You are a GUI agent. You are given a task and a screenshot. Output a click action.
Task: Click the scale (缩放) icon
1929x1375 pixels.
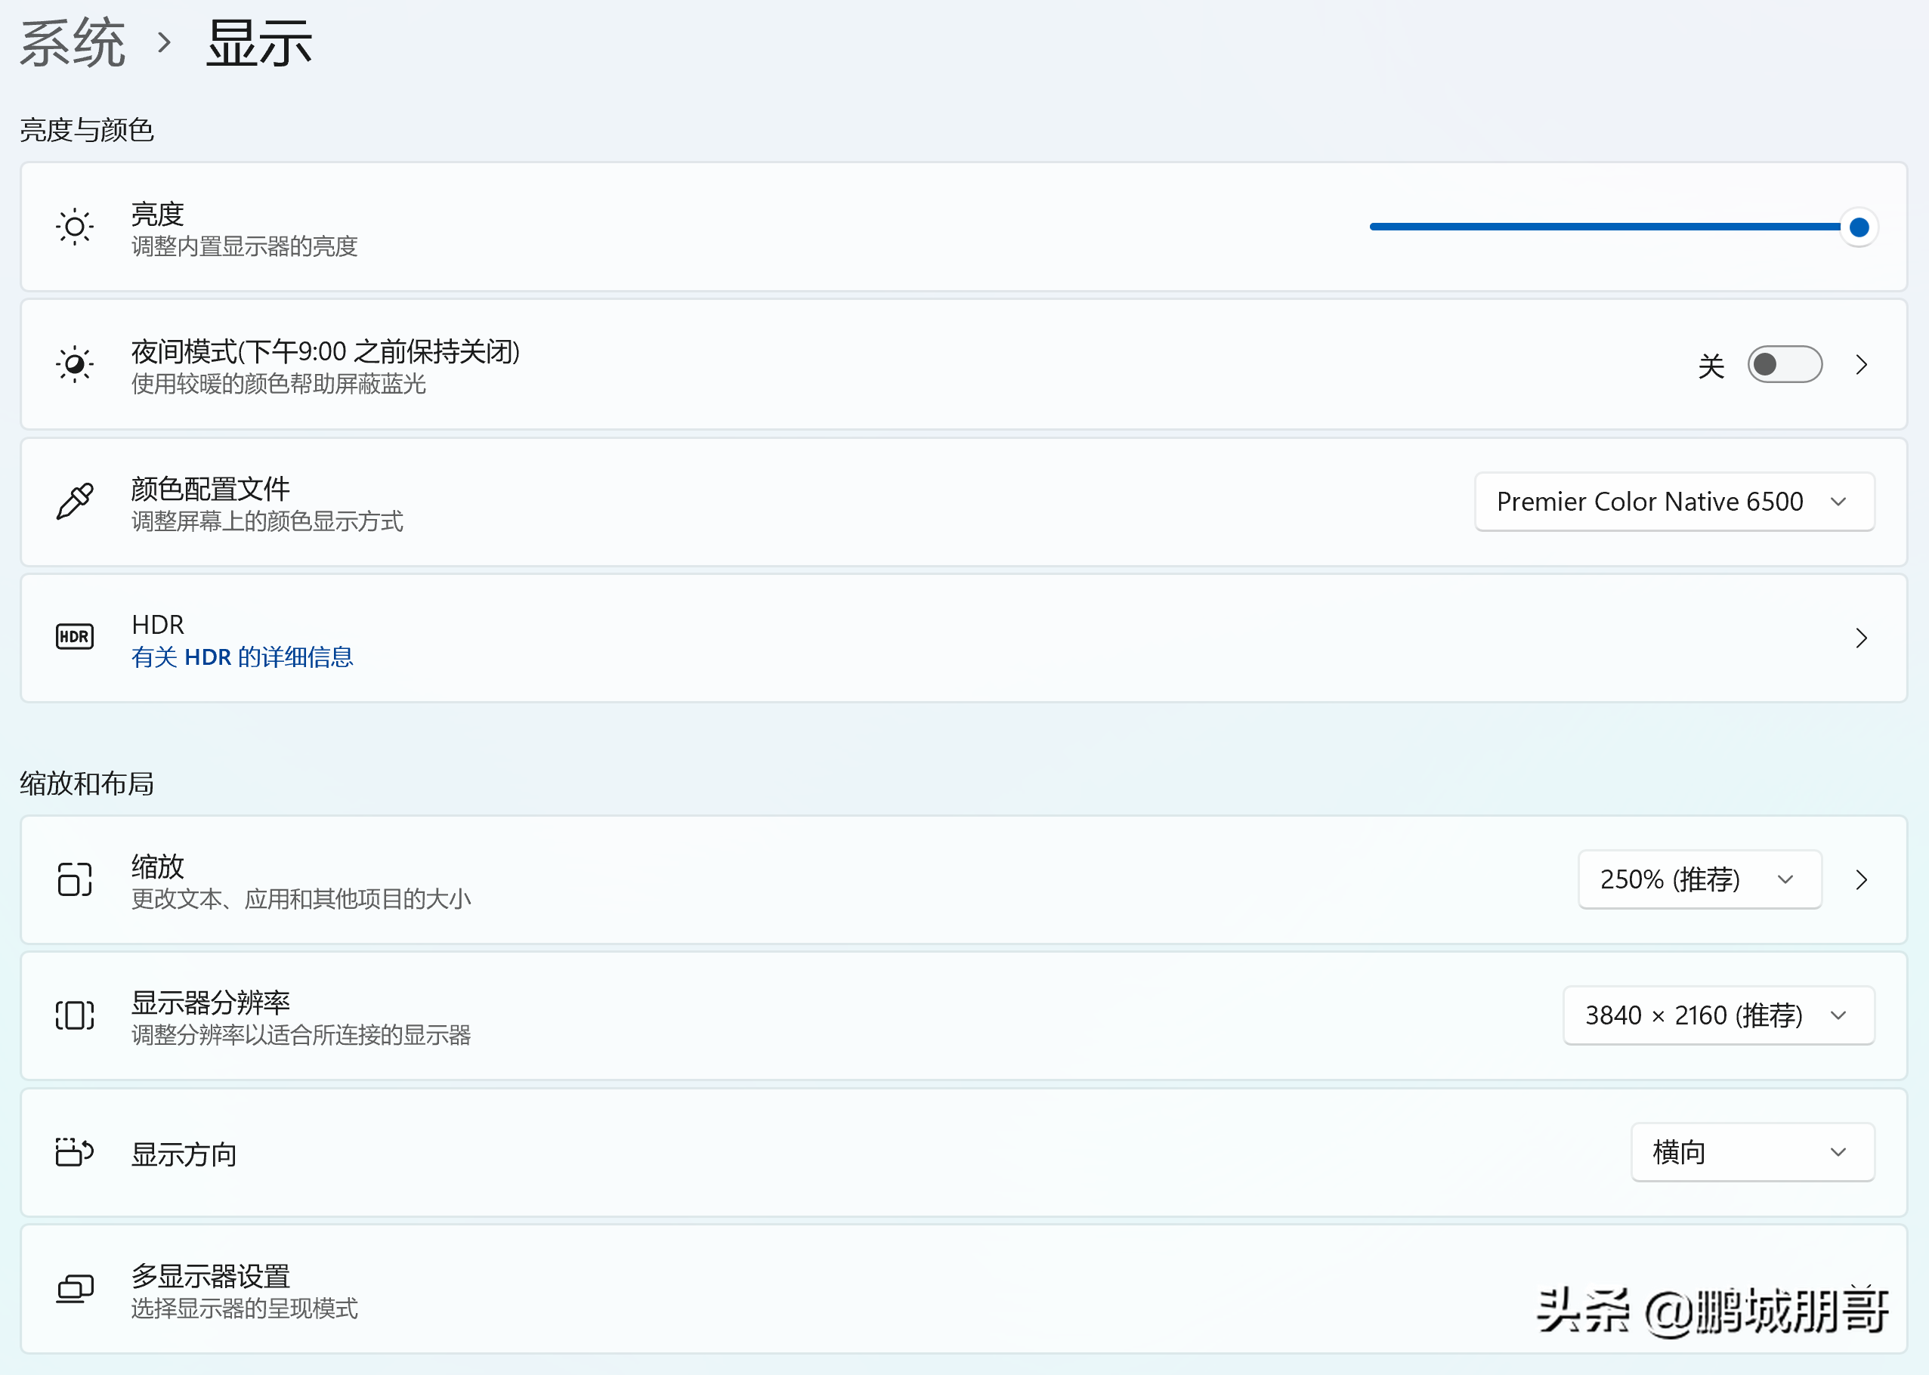click(75, 879)
